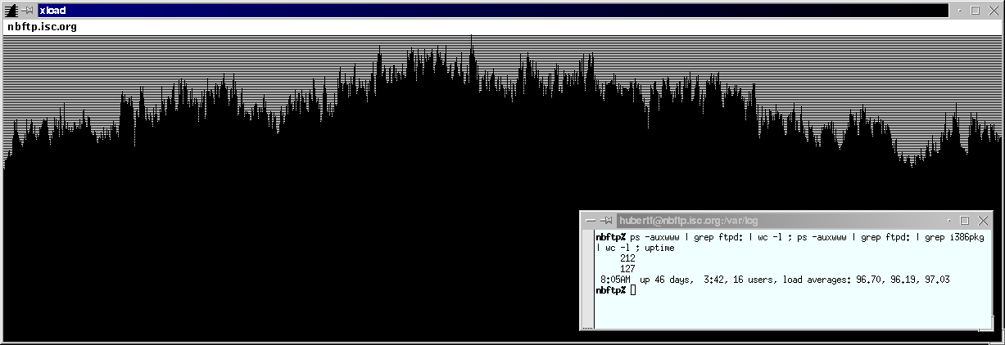1005x345 pixels.
Task: Open the terminal window menu dash icon
Action: point(591,221)
